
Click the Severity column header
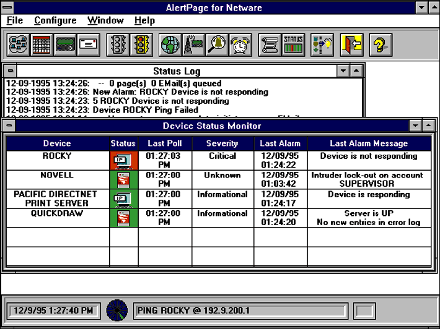tap(223, 143)
